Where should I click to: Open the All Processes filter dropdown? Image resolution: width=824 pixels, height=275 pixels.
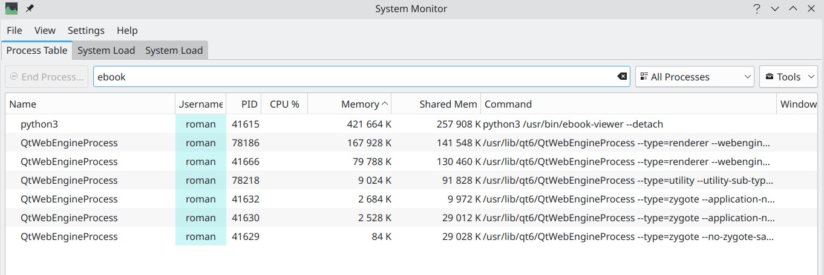click(x=695, y=77)
